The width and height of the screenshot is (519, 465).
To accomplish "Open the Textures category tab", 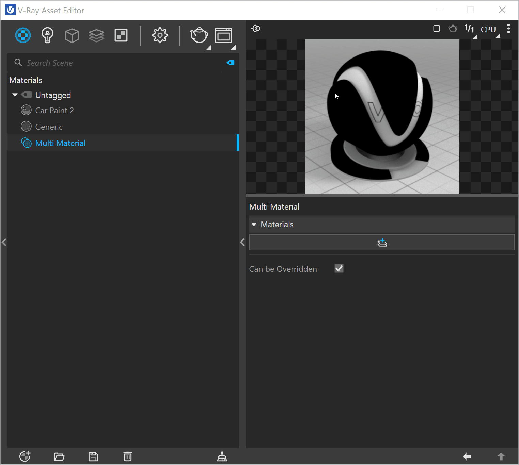I will click(x=121, y=35).
